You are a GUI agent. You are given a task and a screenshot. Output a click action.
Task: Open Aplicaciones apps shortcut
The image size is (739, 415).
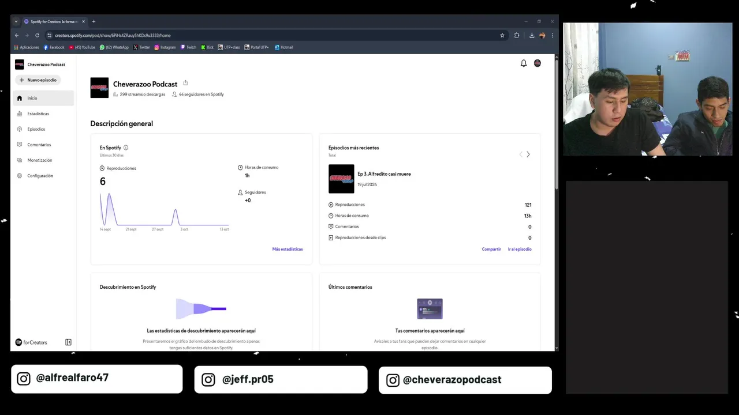(27, 47)
